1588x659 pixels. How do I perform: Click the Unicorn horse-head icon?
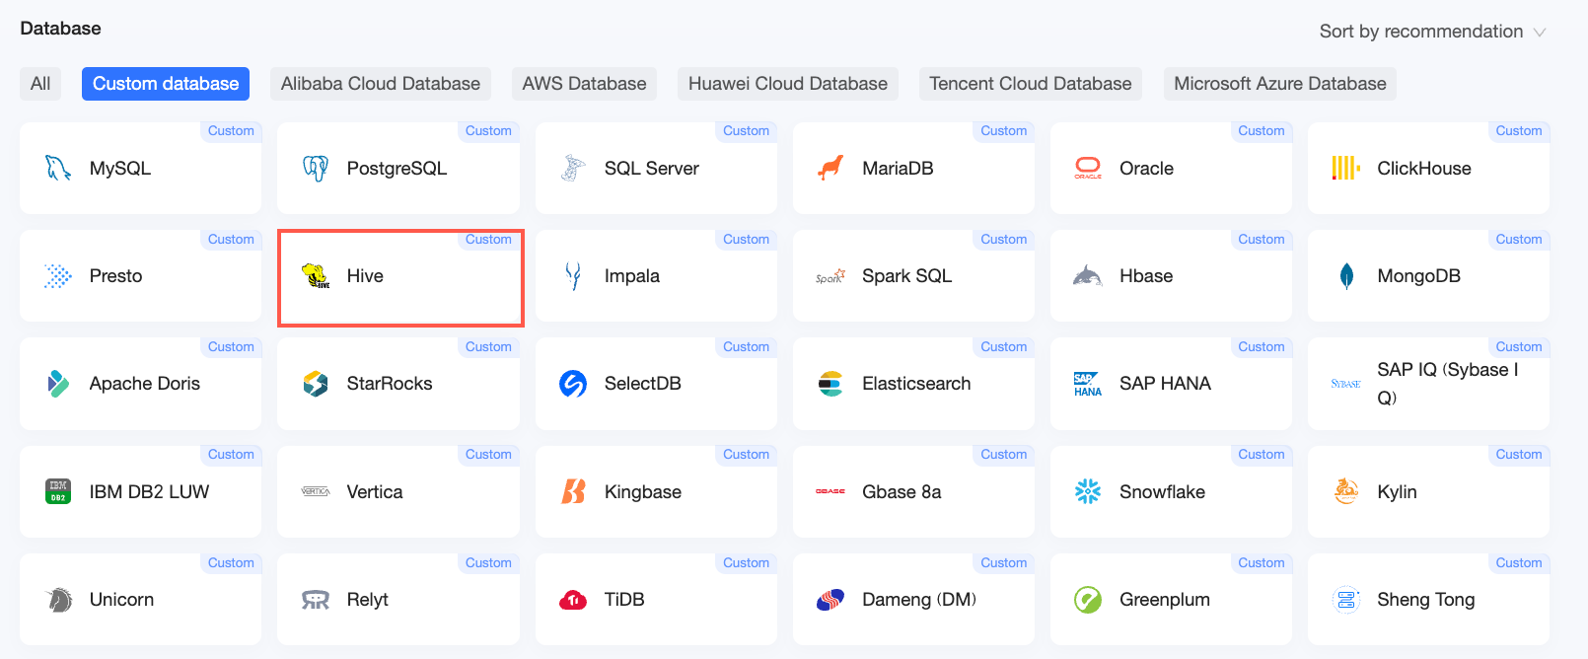tap(59, 600)
